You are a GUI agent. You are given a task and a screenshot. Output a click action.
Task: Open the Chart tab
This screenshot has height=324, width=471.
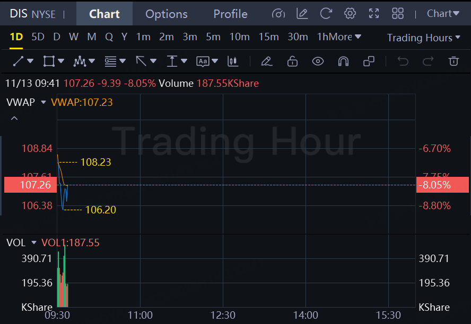point(104,14)
